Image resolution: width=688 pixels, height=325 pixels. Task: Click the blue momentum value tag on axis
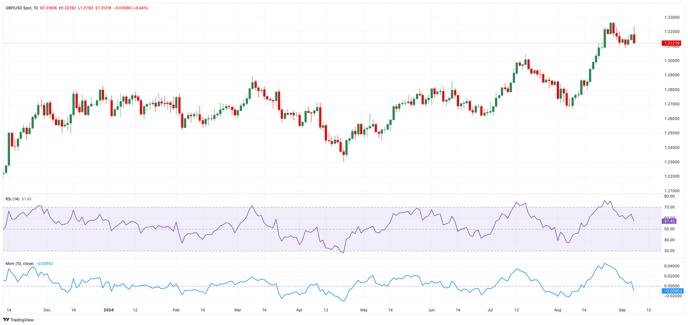pyautogui.click(x=671, y=291)
